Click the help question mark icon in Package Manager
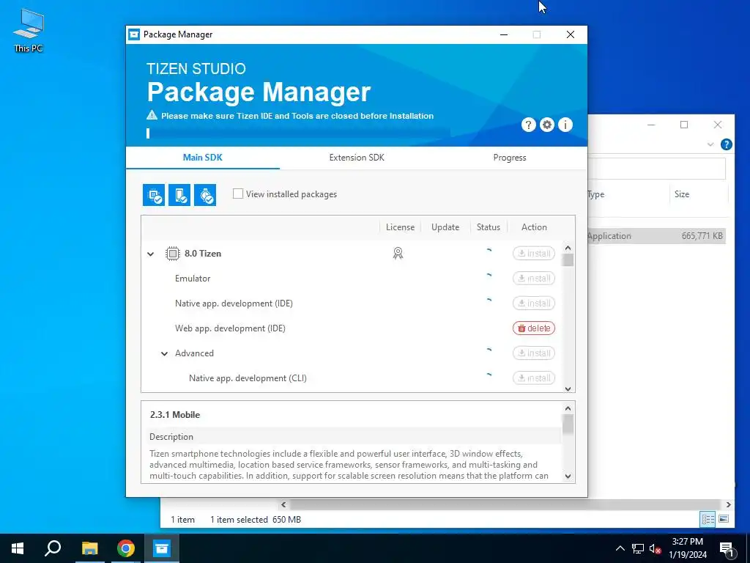This screenshot has width=750, height=563. (x=528, y=125)
